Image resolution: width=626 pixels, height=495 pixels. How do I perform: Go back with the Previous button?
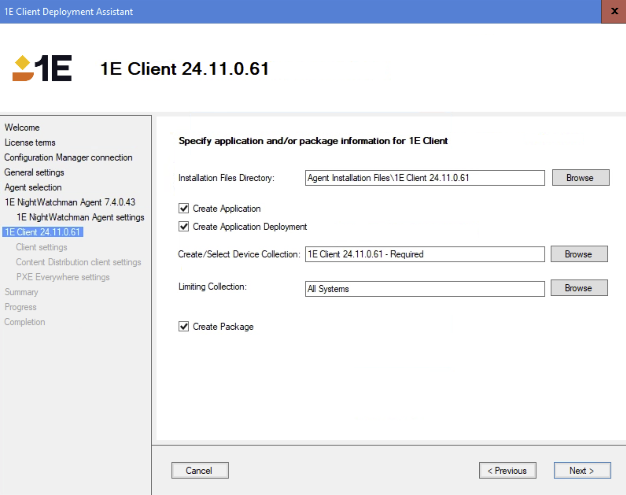coord(507,470)
